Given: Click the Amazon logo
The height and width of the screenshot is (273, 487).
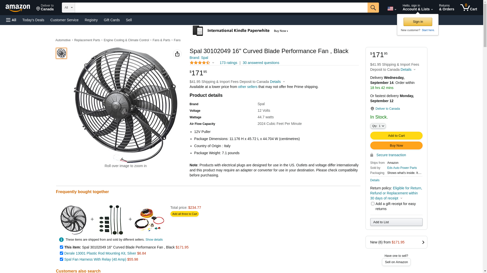Looking at the screenshot, I should coord(18,8).
